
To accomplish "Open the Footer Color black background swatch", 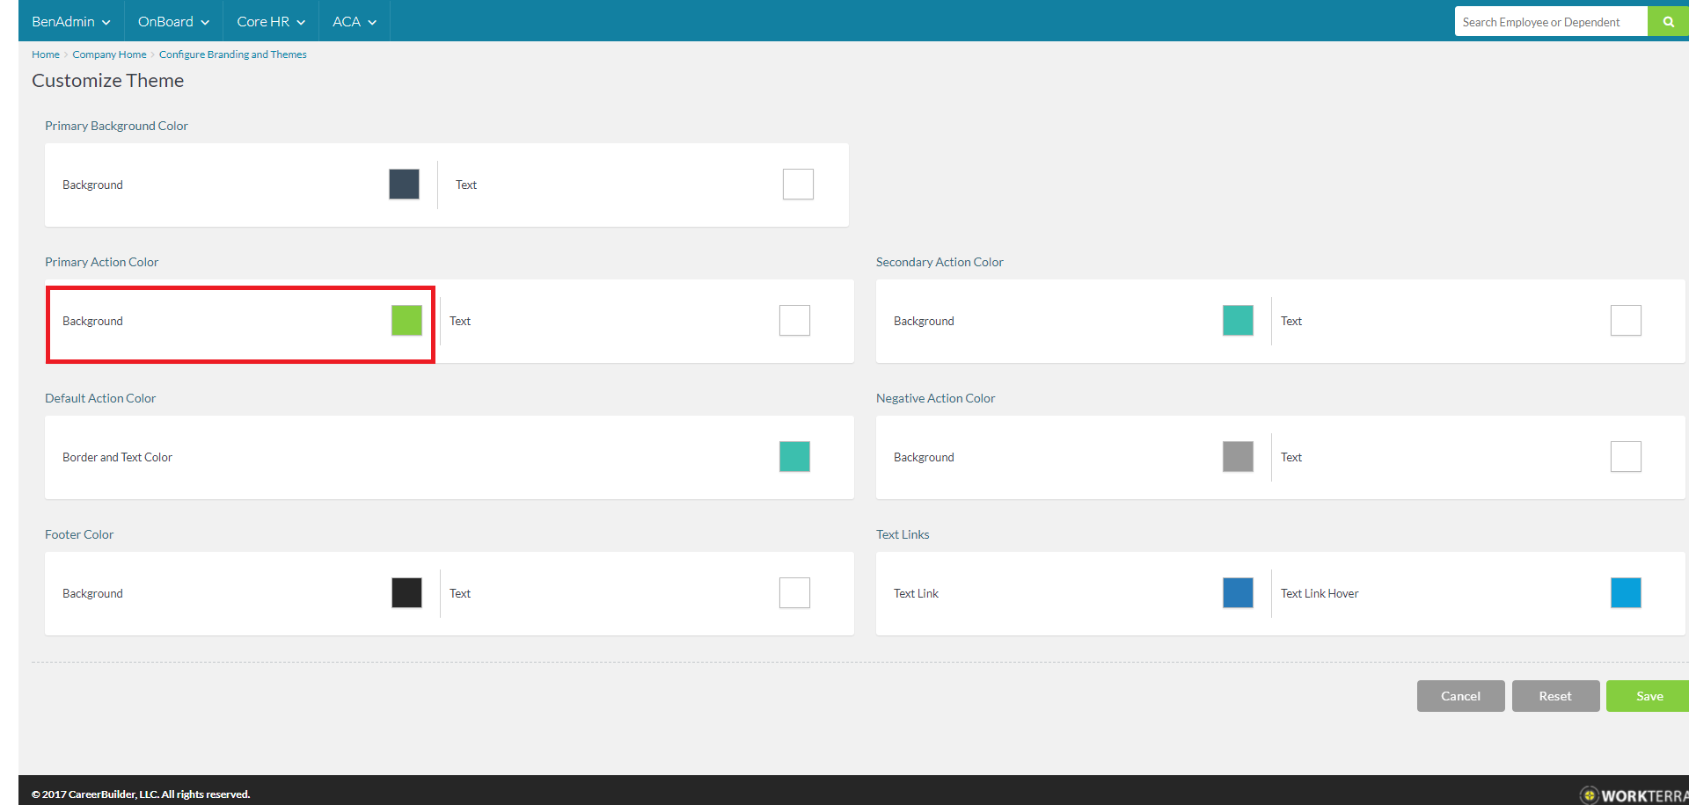I will 406,593.
